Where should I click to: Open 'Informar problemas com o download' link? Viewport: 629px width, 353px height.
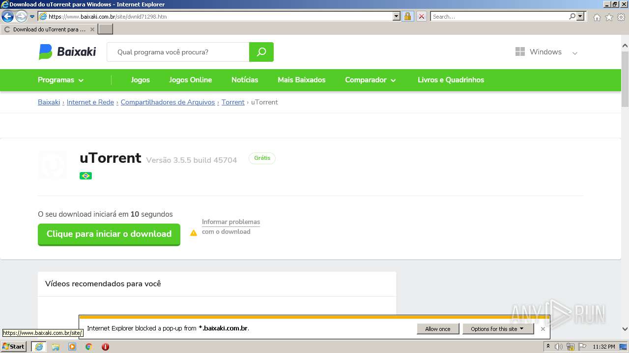pos(231,227)
